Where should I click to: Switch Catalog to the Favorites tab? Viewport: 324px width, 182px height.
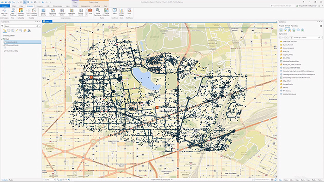294,26
